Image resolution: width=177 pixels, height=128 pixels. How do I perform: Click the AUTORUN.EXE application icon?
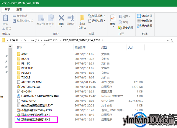(19, 87)
